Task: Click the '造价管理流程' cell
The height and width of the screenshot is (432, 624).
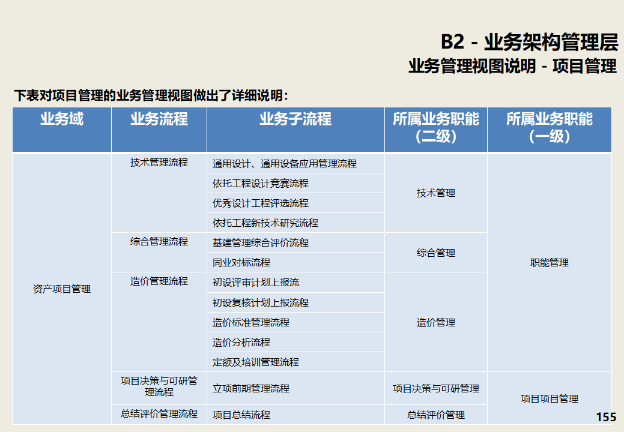Action: pos(159,322)
